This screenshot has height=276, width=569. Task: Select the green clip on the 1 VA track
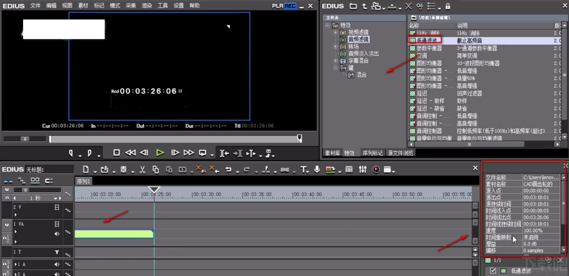[114, 234]
